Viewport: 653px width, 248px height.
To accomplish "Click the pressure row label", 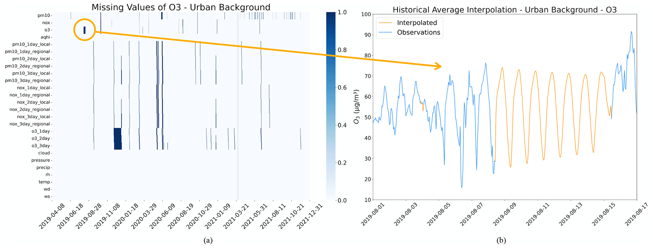I will (40, 160).
